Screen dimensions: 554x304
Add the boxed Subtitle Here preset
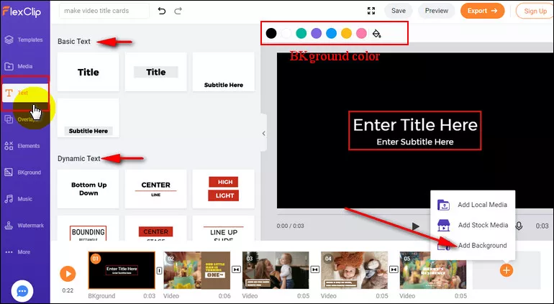(88, 118)
